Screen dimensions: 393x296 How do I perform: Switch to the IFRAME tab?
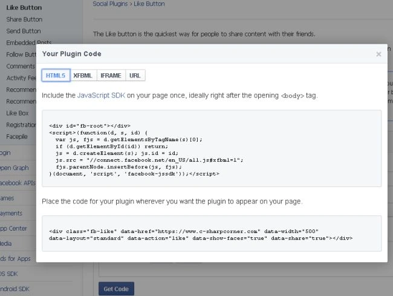click(111, 75)
